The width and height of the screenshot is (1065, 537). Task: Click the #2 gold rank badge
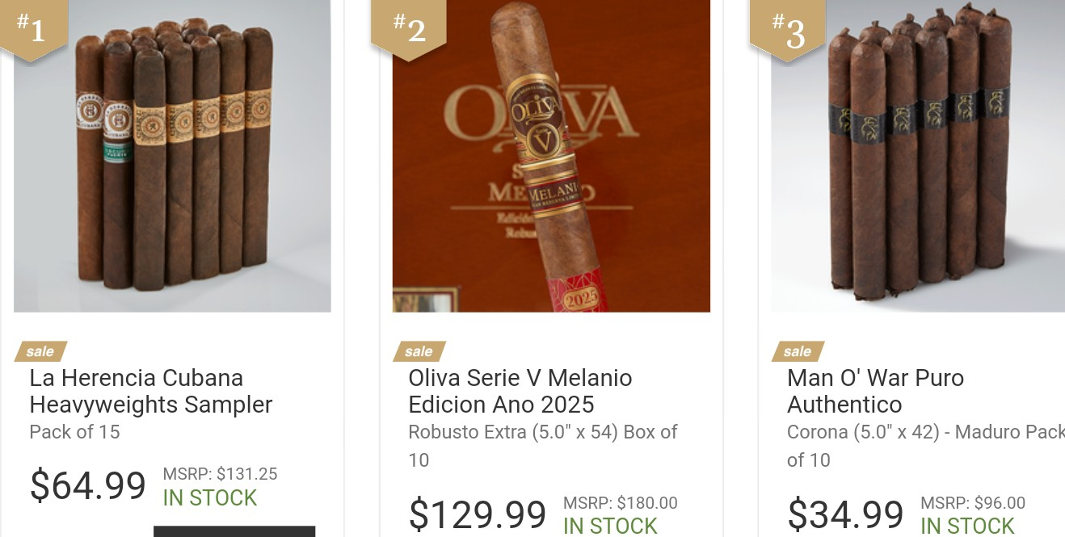[x=409, y=27]
